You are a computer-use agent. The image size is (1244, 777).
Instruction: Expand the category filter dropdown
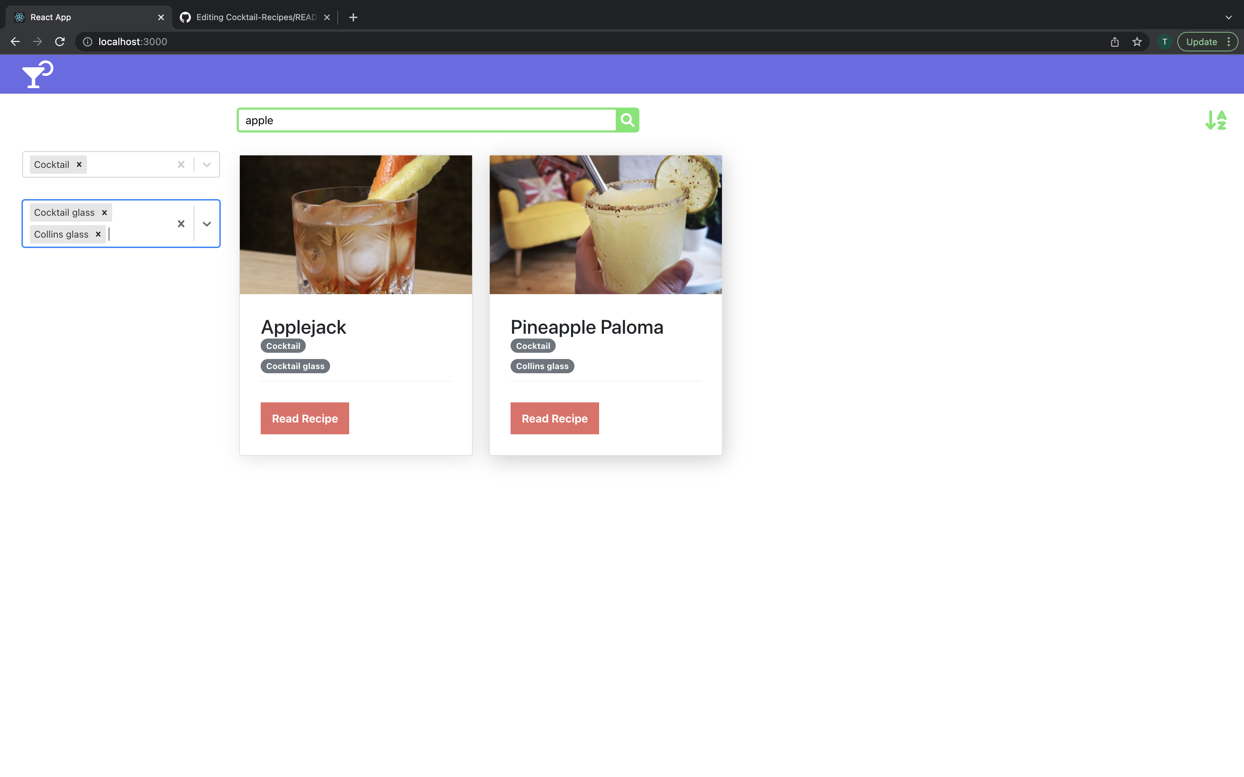pos(207,164)
